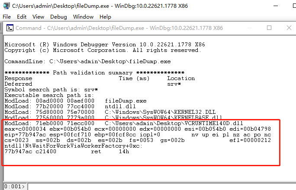Click the Microsoft Windows Debugger Version line

(x=105, y=45)
